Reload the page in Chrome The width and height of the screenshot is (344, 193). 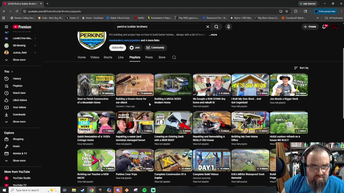click(x=17, y=11)
